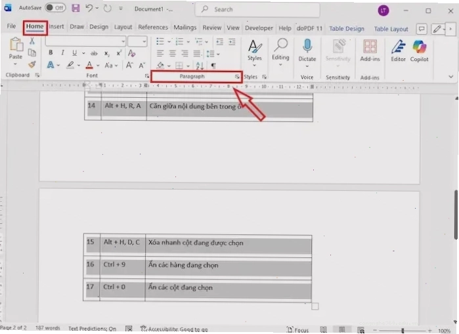Open the font name combo box

(85, 41)
